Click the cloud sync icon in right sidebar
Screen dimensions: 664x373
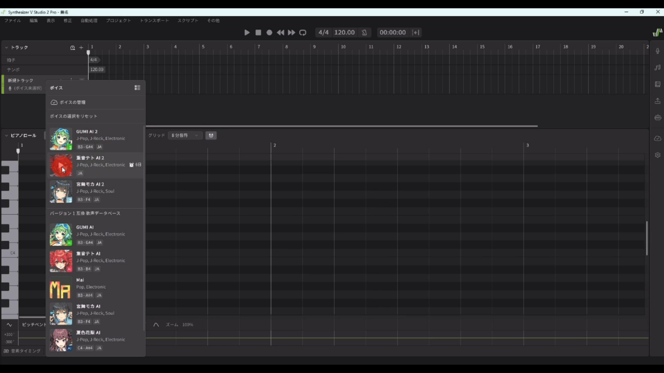(x=658, y=138)
